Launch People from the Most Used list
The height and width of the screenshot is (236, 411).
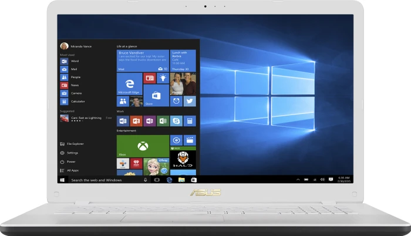tap(70, 77)
